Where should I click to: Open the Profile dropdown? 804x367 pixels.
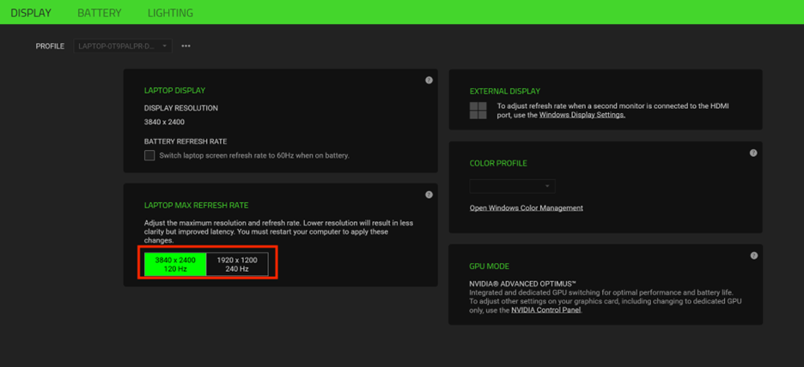click(x=123, y=46)
